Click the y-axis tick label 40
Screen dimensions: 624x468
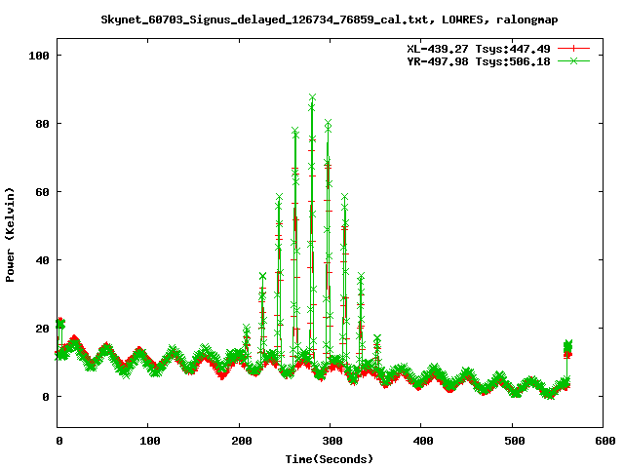pyautogui.click(x=42, y=260)
